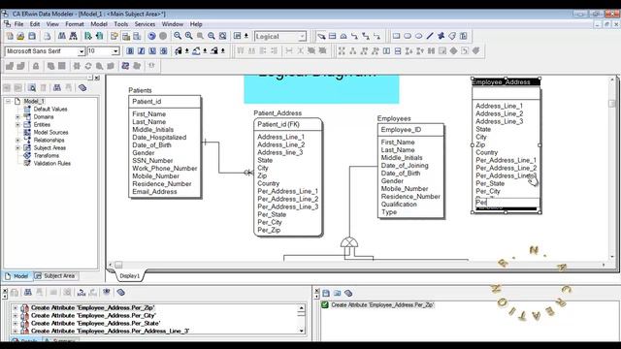Open the font size dropdown
The width and height of the screenshot is (621, 349).
point(115,51)
